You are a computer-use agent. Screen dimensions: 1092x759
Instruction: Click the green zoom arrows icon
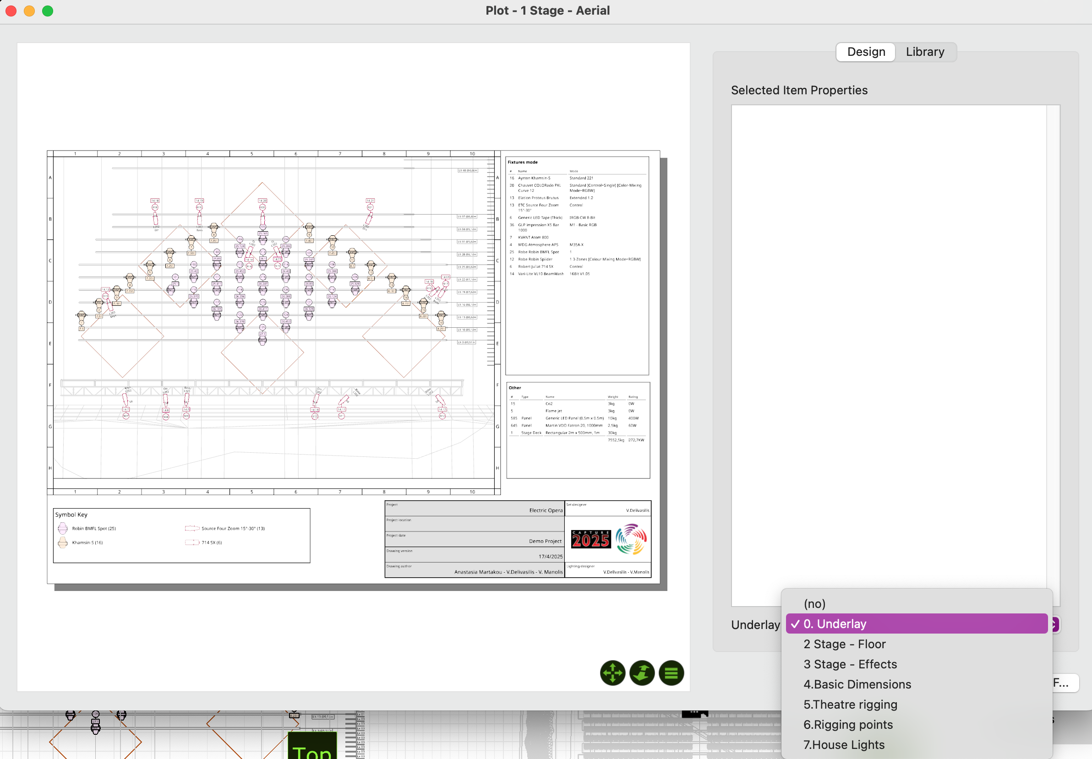coord(642,673)
